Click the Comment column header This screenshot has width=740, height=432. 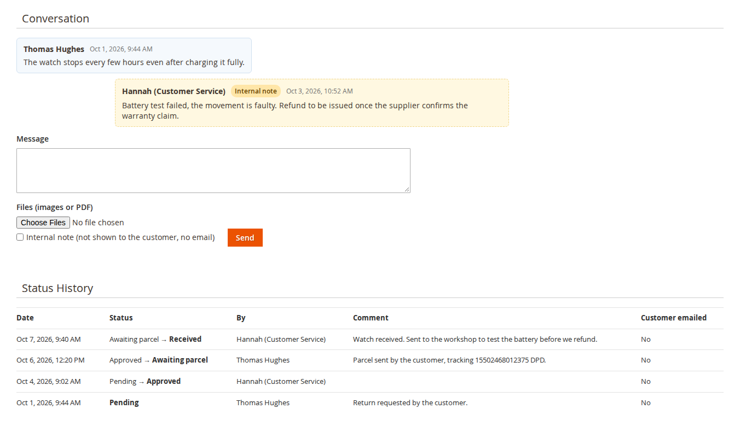pyautogui.click(x=371, y=318)
